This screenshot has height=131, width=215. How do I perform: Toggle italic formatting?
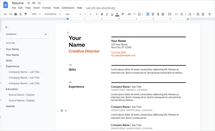107,14
